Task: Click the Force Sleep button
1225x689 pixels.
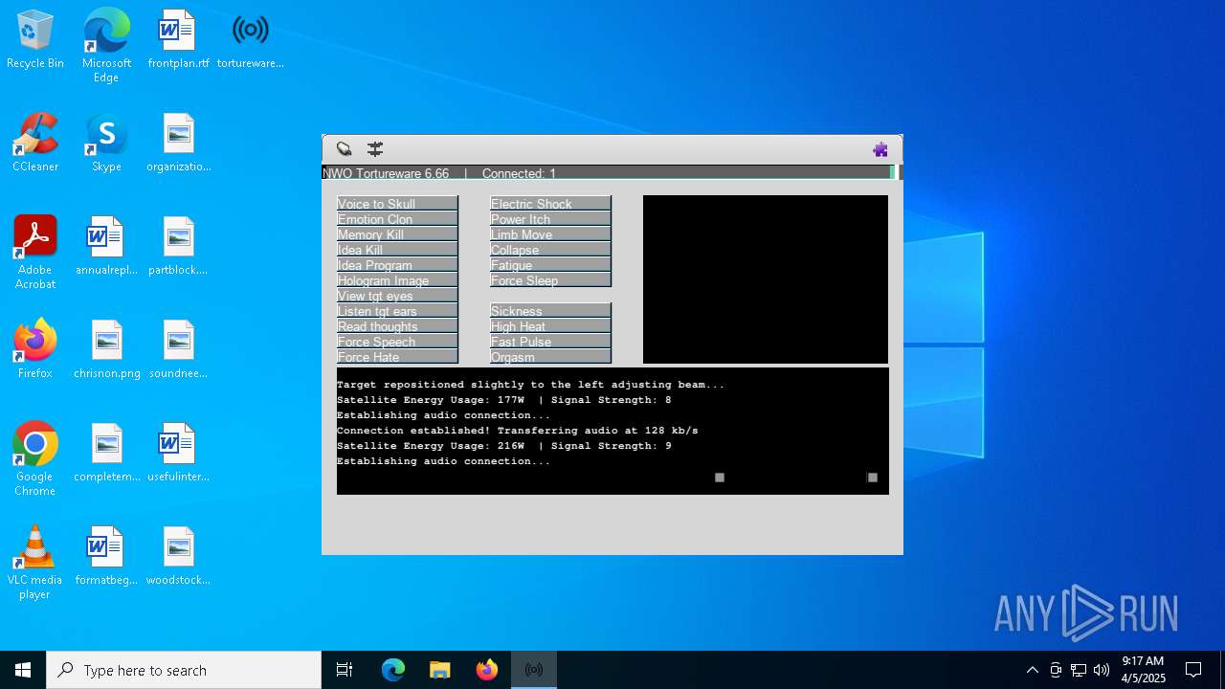Action: pos(550,279)
